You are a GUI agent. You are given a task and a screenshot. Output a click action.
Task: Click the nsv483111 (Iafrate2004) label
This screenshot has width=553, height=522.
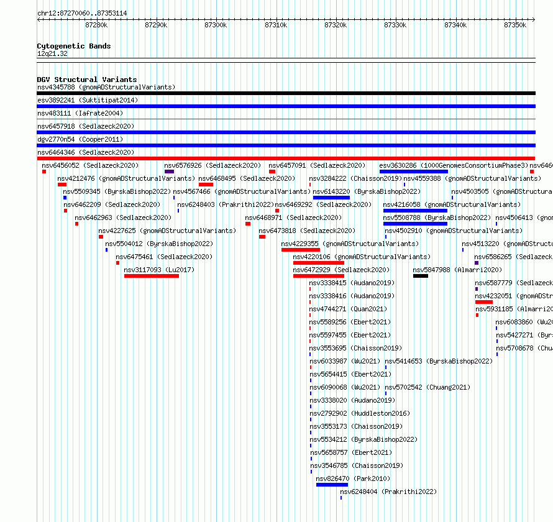[x=80, y=113]
